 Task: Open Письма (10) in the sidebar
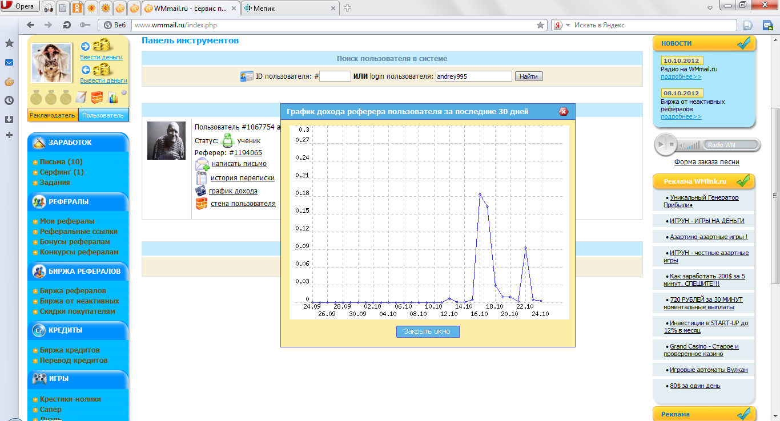click(61, 162)
